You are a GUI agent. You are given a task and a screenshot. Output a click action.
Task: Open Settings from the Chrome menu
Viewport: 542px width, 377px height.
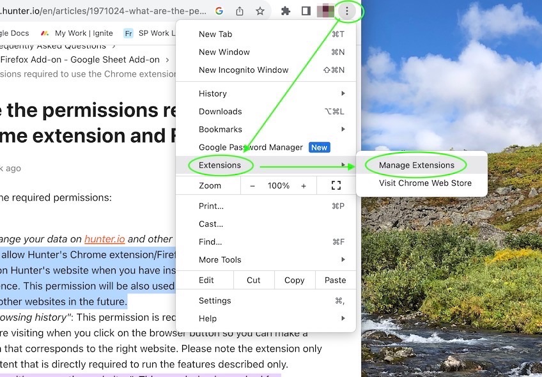266,300
